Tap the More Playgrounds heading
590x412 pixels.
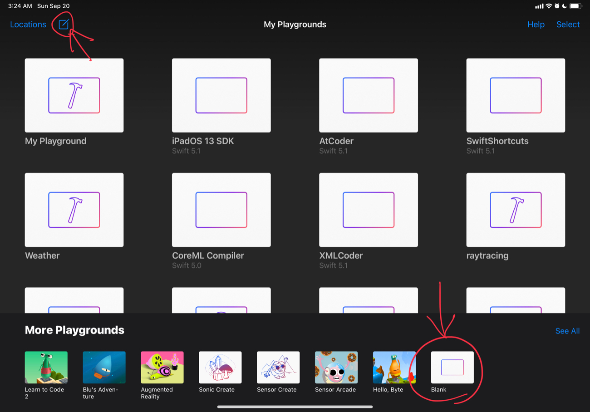(x=74, y=330)
